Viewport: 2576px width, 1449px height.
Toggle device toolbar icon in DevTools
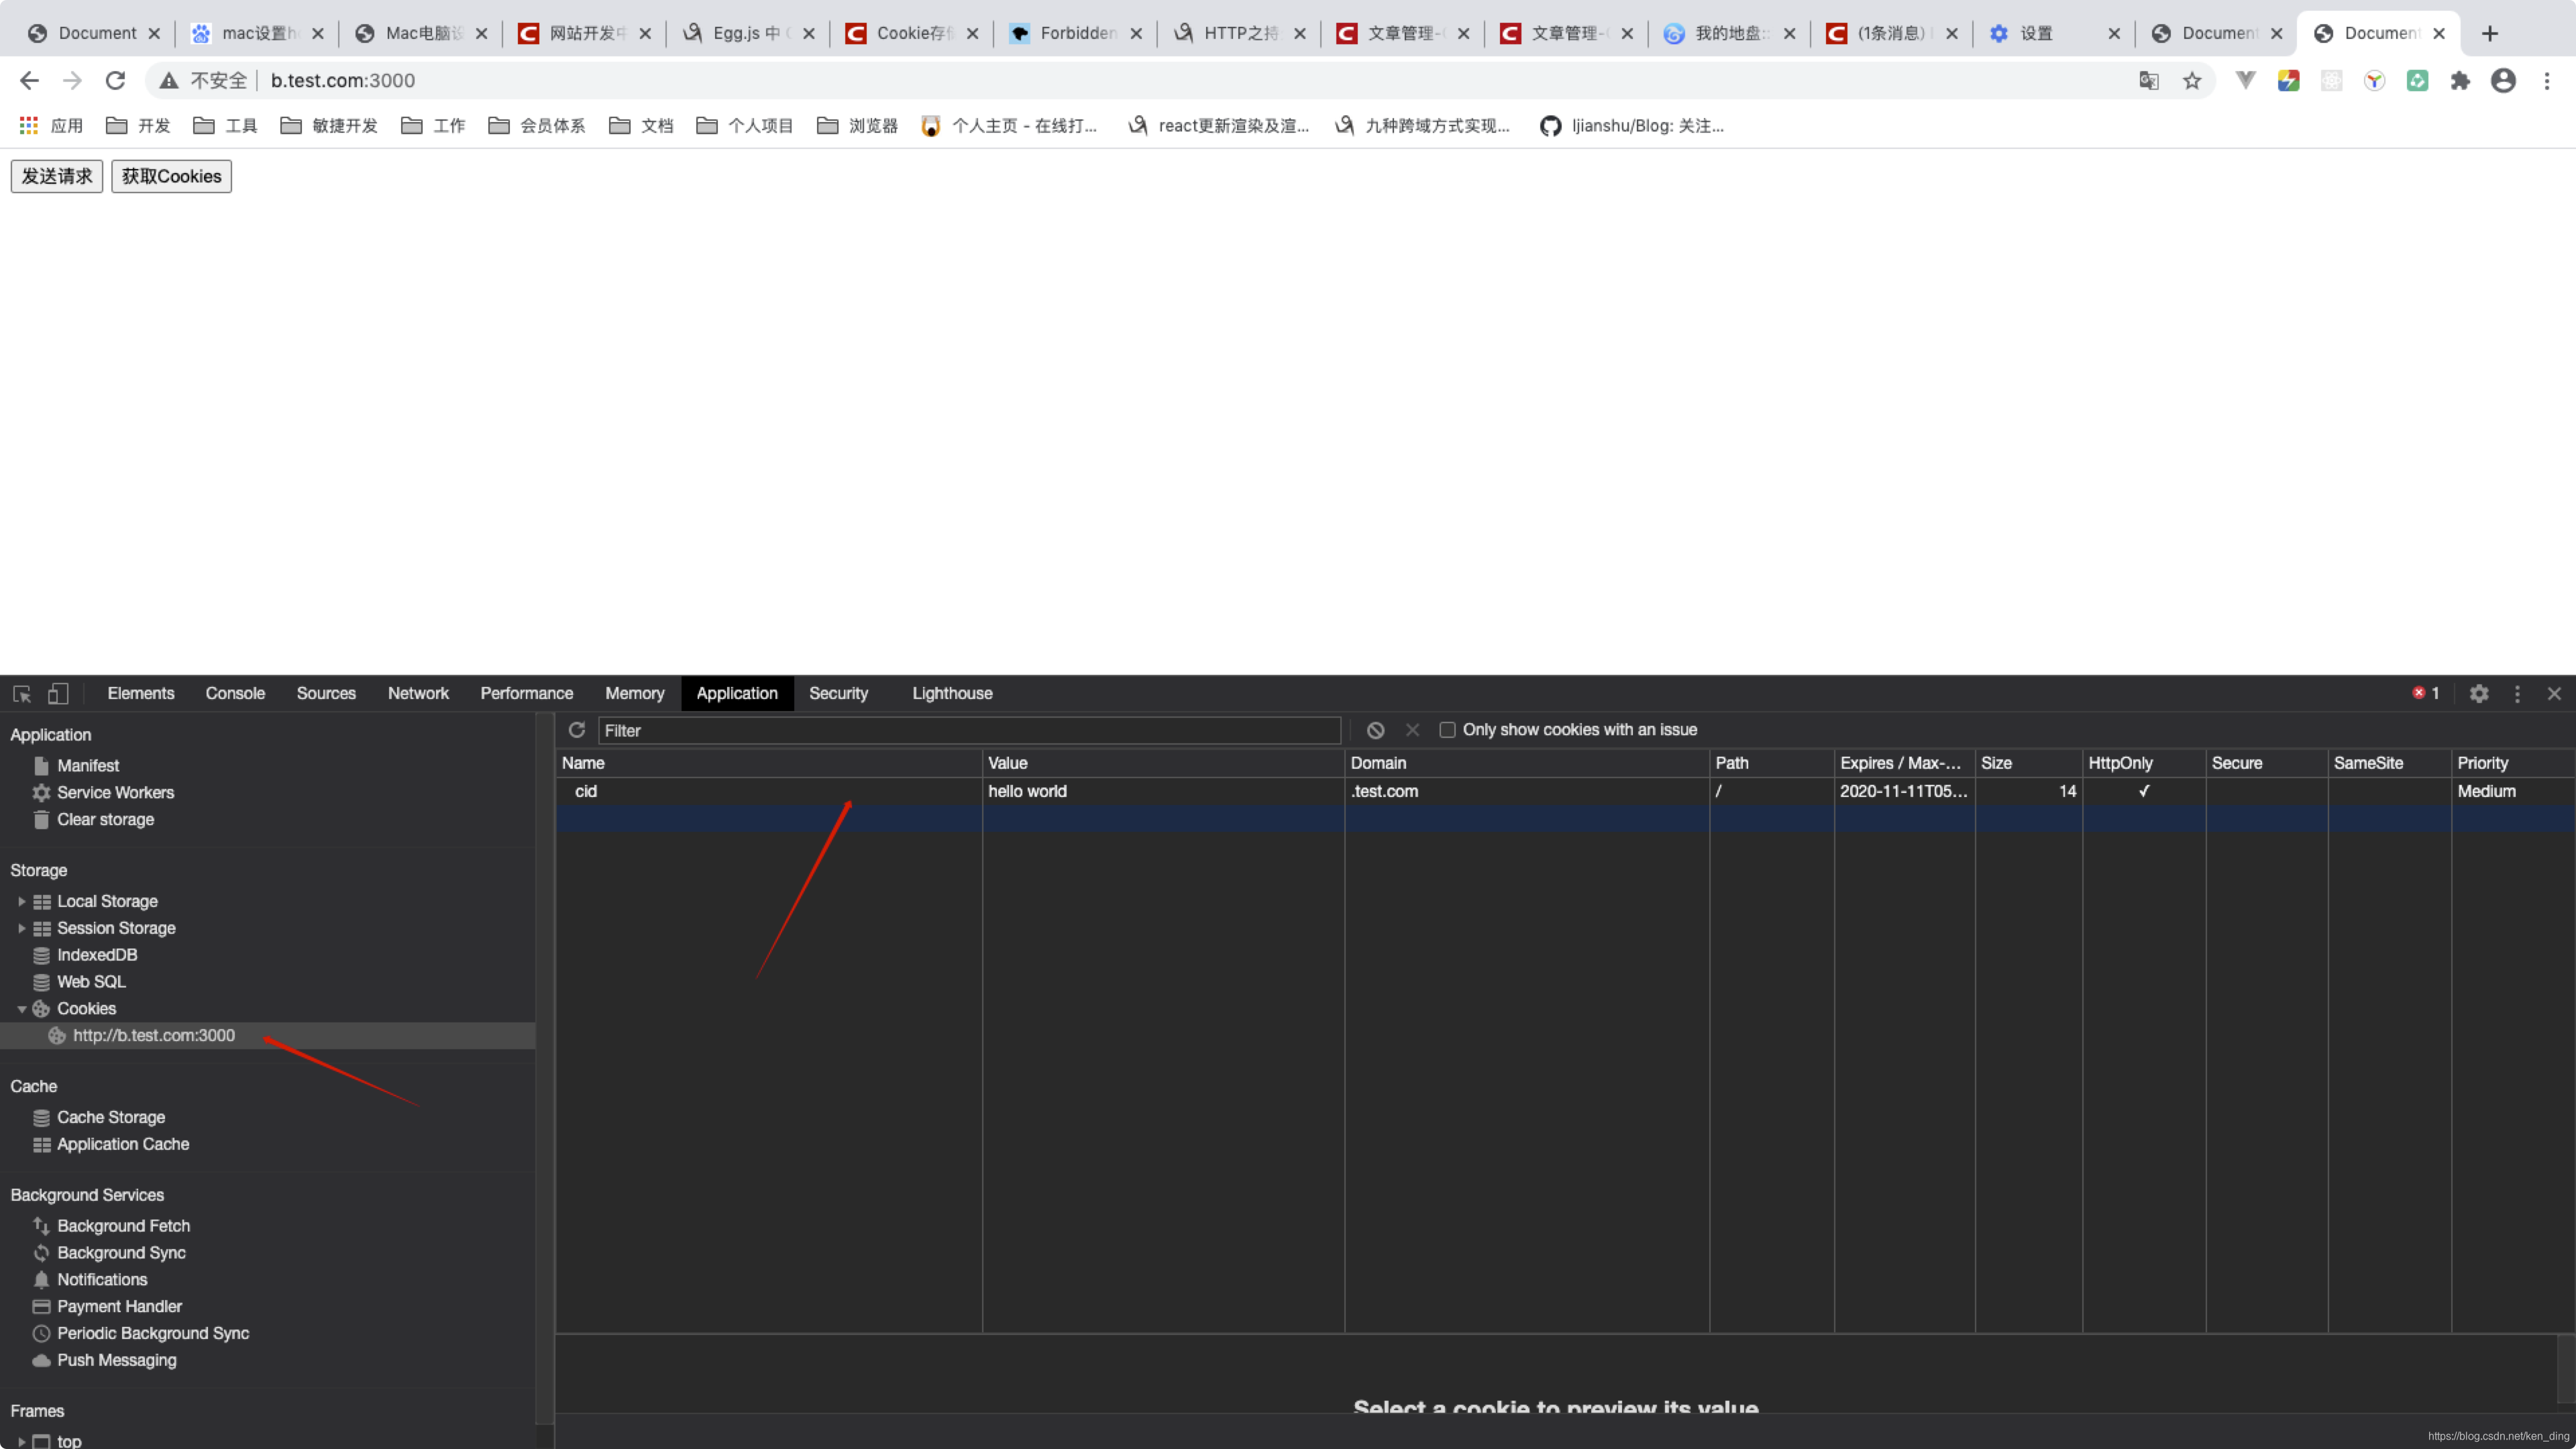tap(58, 693)
